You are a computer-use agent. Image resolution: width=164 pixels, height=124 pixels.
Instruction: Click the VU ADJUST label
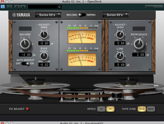click(x=17, y=109)
